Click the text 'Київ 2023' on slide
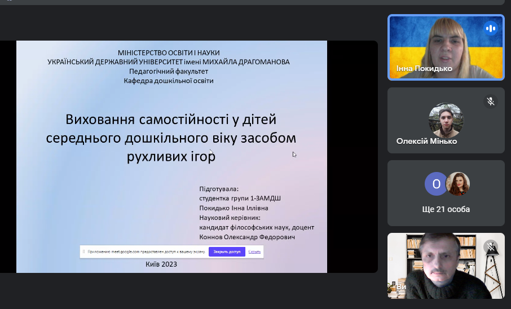This screenshot has width=511, height=309. click(161, 264)
